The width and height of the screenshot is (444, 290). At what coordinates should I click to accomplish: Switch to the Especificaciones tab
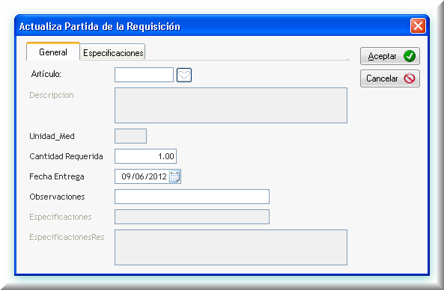(x=113, y=53)
